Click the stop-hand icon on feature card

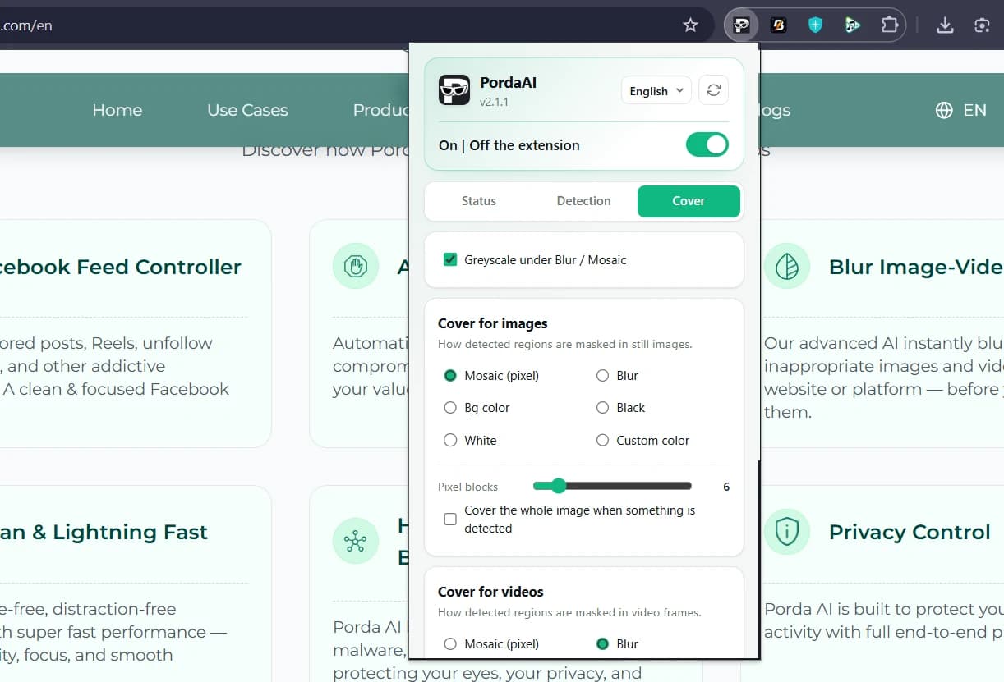pos(356,266)
